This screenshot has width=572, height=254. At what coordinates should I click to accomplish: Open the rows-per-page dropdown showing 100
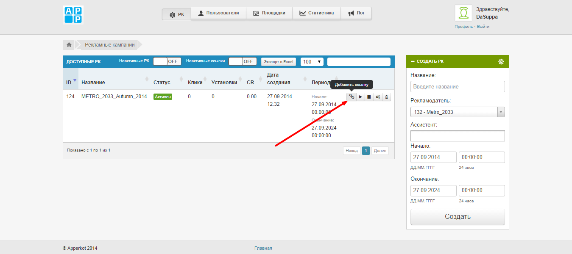tap(312, 62)
